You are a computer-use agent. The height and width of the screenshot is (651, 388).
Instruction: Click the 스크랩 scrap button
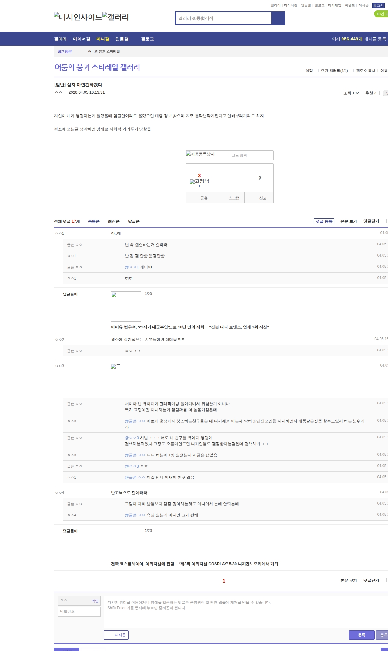pyautogui.click(x=234, y=198)
